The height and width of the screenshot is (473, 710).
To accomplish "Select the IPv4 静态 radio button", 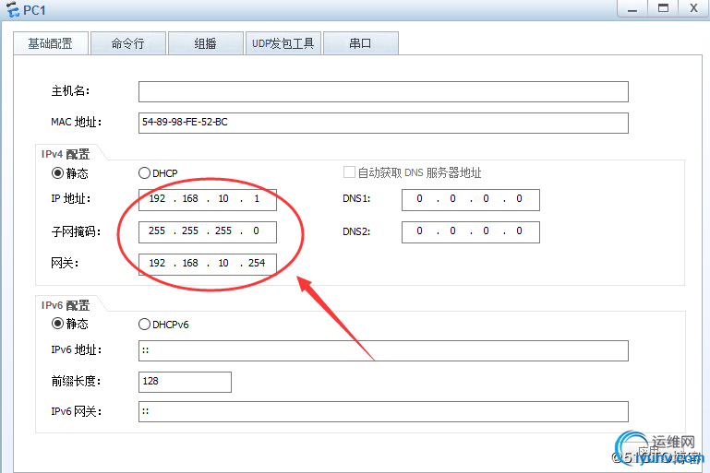I will (x=57, y=173).
